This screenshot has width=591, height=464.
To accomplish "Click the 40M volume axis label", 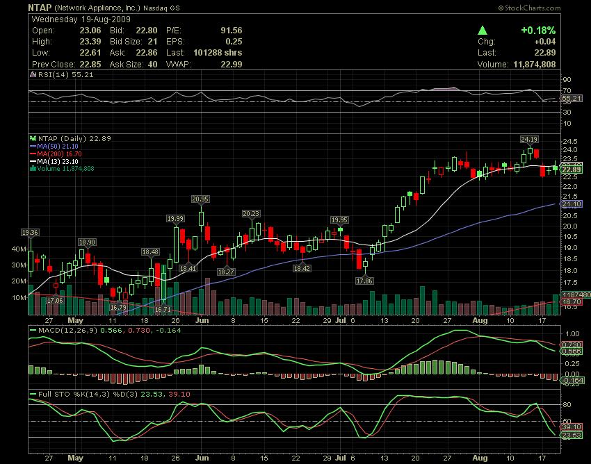I will 19,249.
